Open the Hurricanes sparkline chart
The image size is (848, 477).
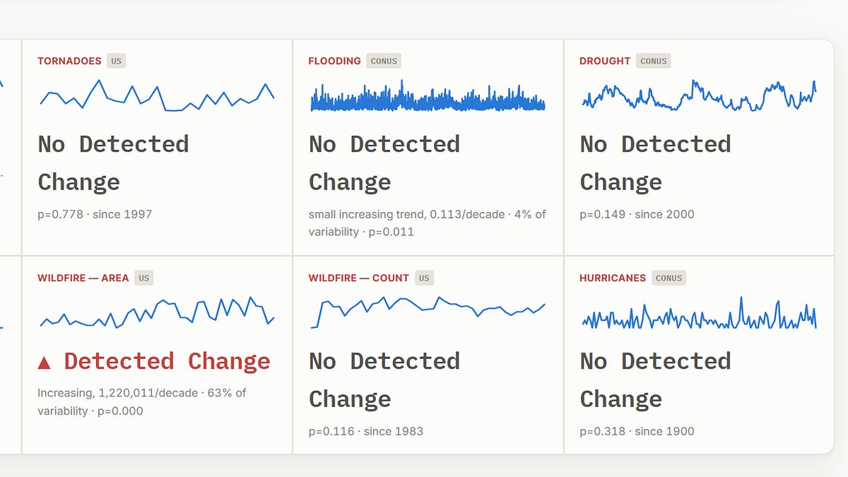click(x=699, y=312)
